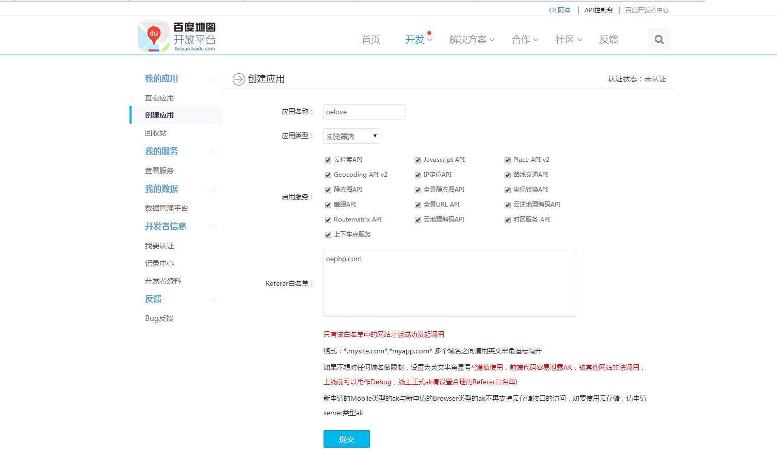The image size is (777, 458).
Task: Open the API控制台 link
Action: click(598, 10)
